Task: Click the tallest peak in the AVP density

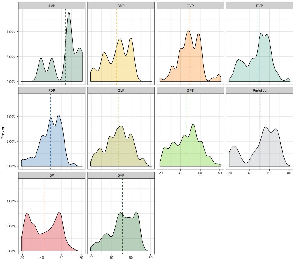Action: click(x=69, y=13)
